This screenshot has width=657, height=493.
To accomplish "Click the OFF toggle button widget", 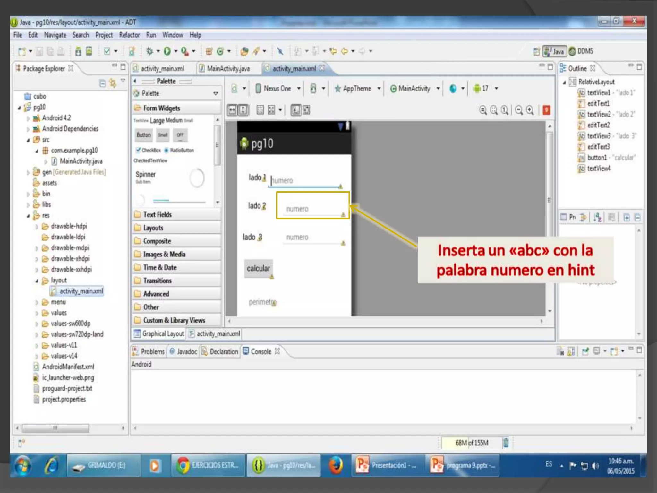I will click(x=180, y=135).
